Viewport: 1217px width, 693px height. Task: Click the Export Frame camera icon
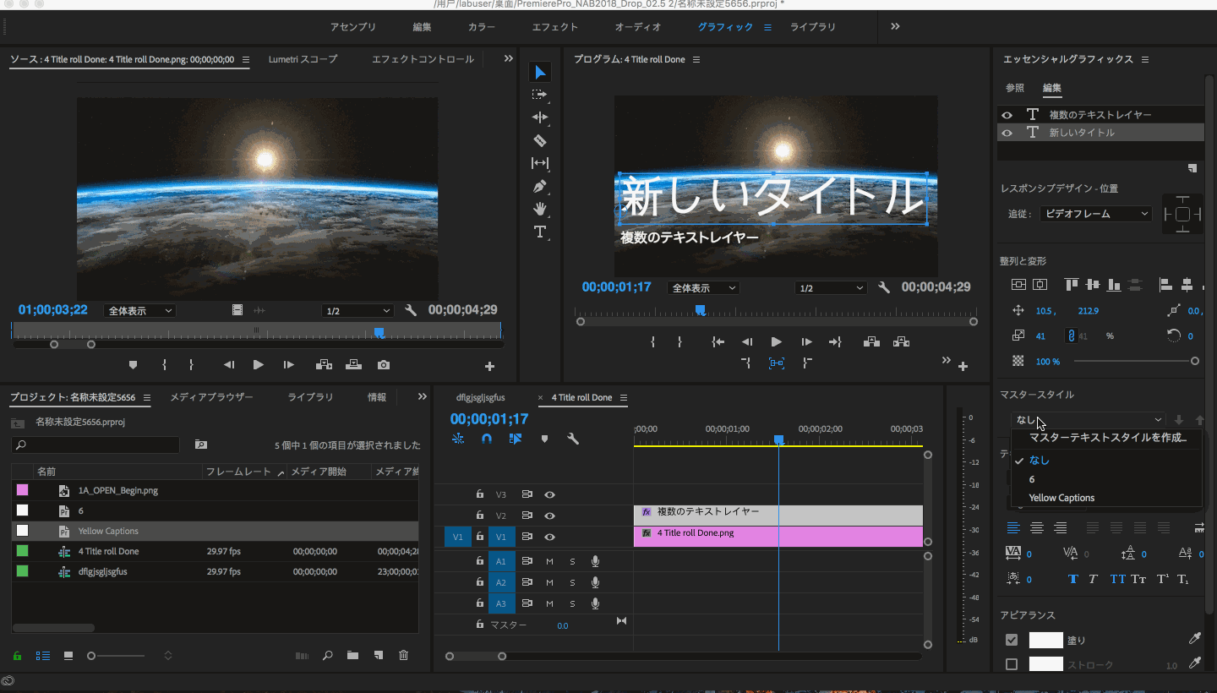tap(384, 365)
